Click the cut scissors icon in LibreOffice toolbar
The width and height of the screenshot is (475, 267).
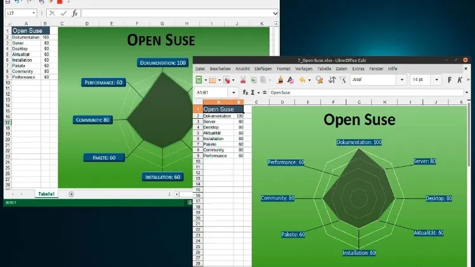tap(243, 80)
